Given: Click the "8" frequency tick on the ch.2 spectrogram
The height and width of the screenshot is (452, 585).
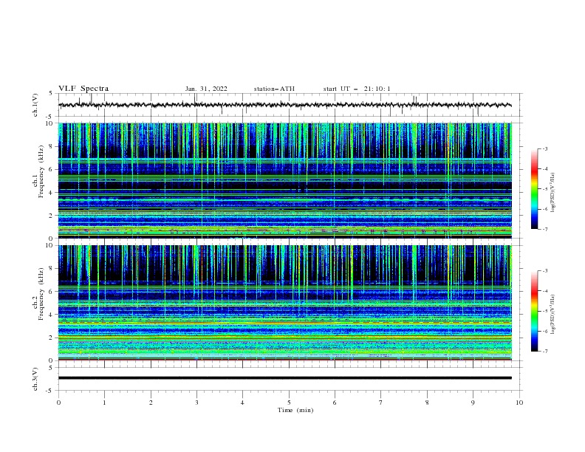Looking at the screenshot, I should (51, 269).
